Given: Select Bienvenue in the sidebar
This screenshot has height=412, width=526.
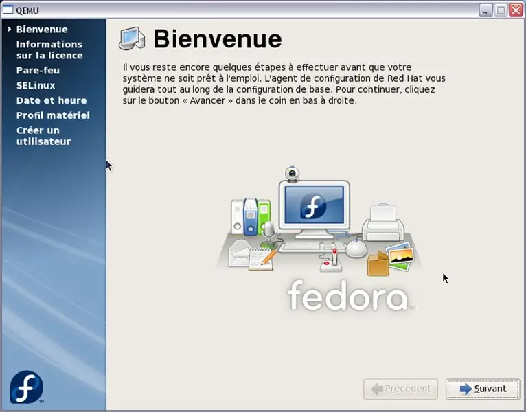Looking at the screenshot, I should (42, 30).
